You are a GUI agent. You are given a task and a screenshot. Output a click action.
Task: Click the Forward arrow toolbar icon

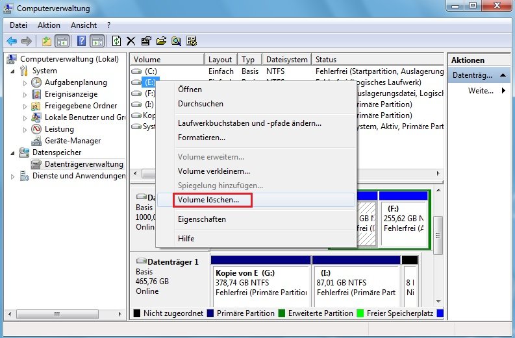(x=26, y=41)
